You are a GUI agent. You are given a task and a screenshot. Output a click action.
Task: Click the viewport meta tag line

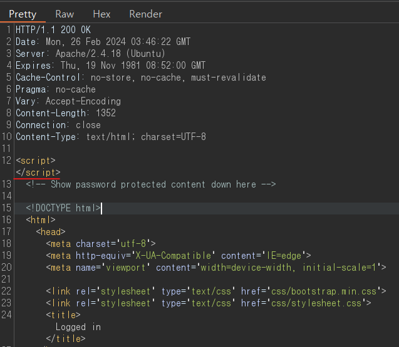click(x=215, y=268)
